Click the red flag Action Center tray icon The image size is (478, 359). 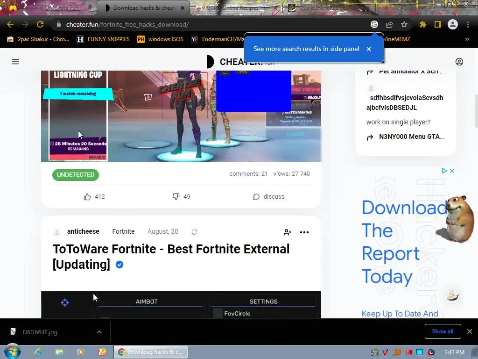tap(408, 352)
